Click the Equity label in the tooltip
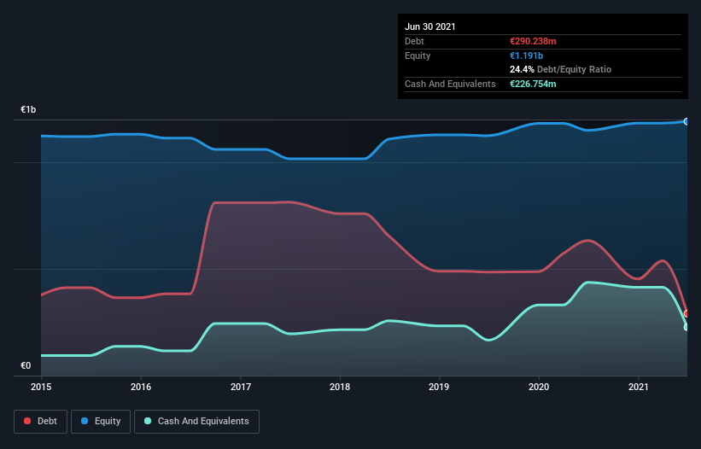The height and width of the screenshot is (449, 701). tap(418, 55)
